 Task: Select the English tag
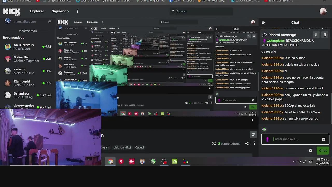click(x=105, y=148)
